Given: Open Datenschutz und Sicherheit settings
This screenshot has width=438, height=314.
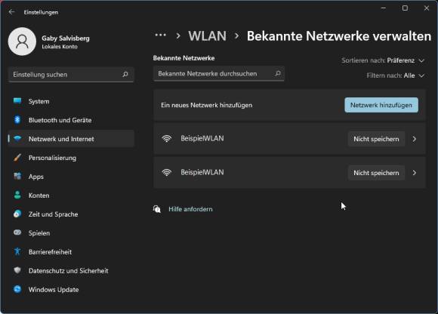Looking at the screenshot, I should [x=71, y=270].
